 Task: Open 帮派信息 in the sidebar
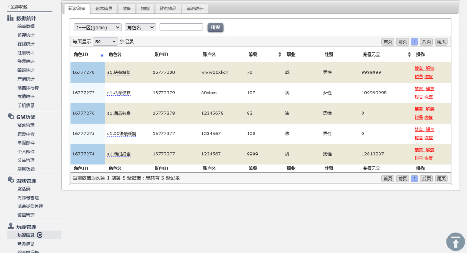[x=26, y=244]
